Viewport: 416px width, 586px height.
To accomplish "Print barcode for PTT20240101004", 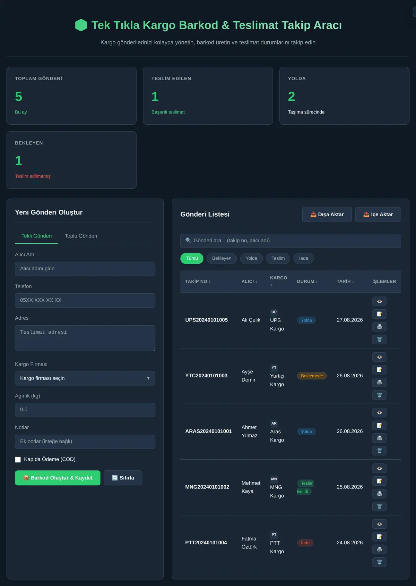I will click(x=379, y=550).
